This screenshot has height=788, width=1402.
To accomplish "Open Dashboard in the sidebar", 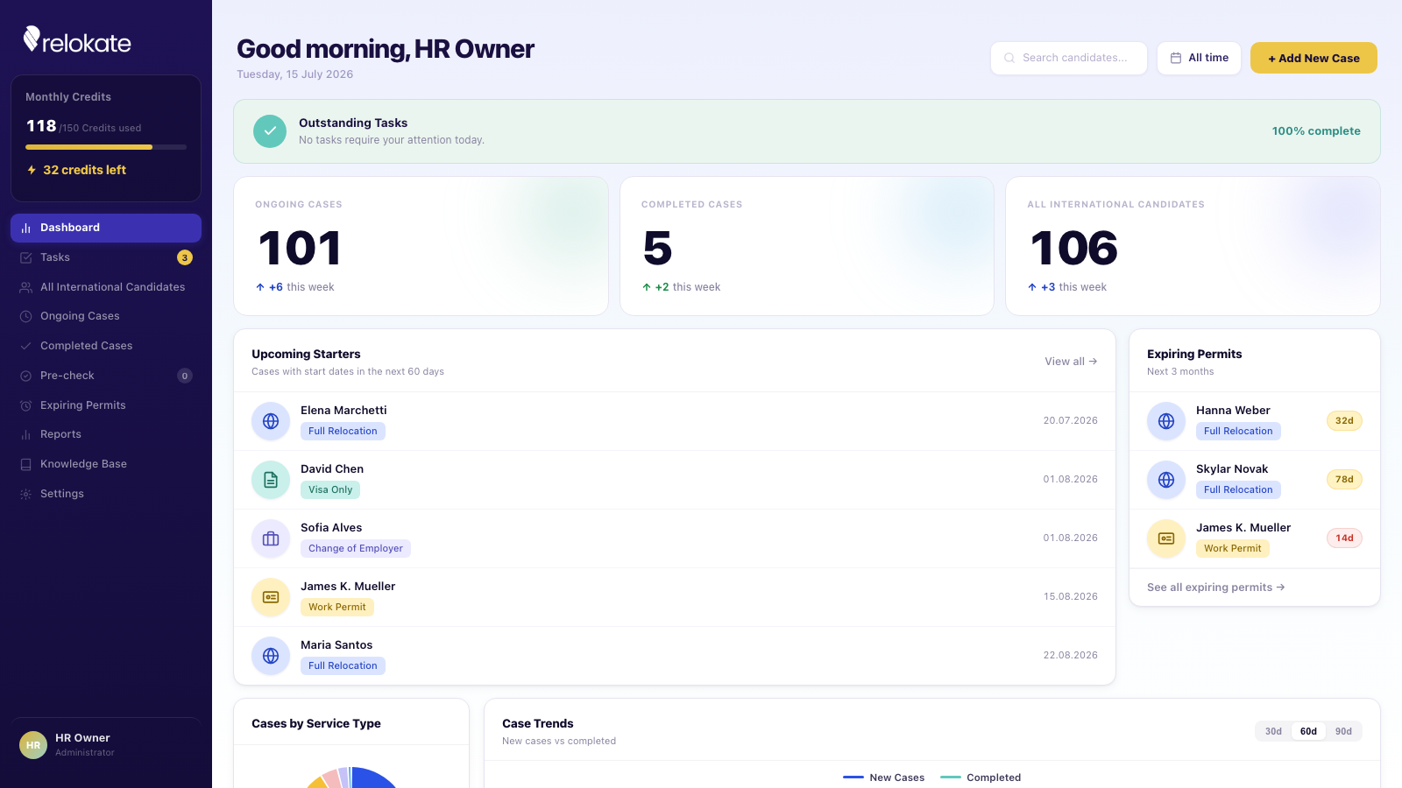I will [106, 228].
